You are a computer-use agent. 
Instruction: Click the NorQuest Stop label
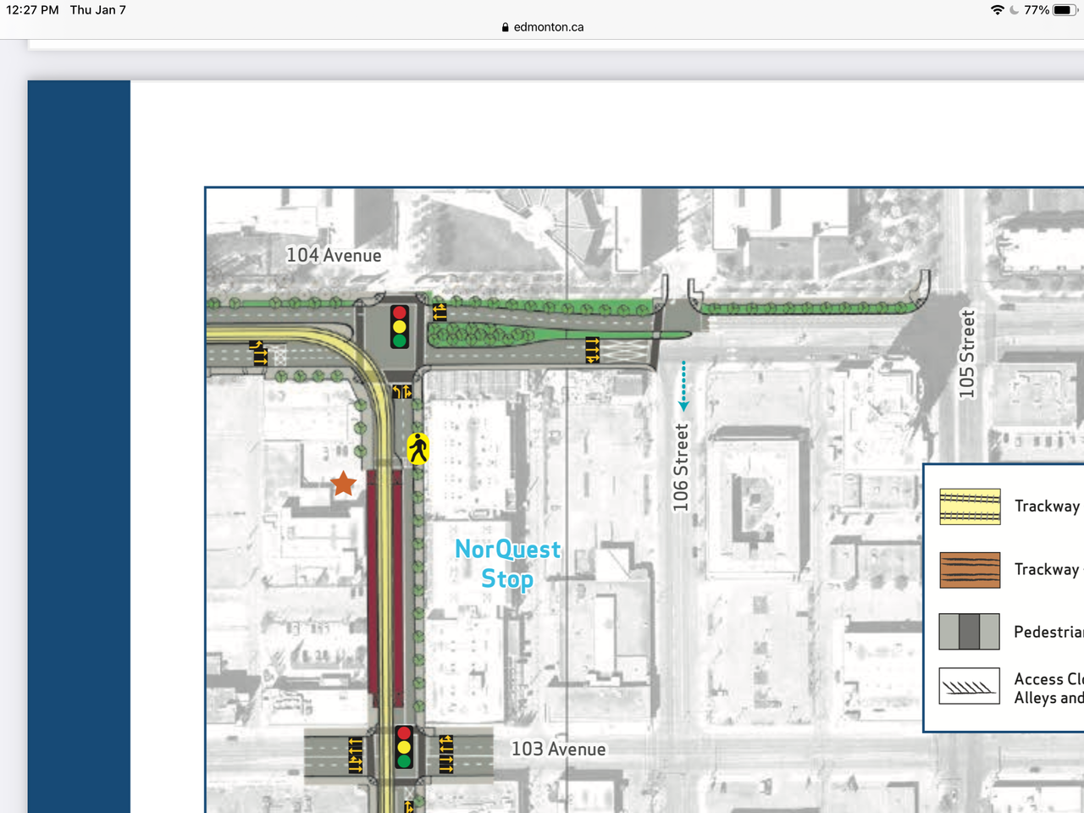pos(507,564)
